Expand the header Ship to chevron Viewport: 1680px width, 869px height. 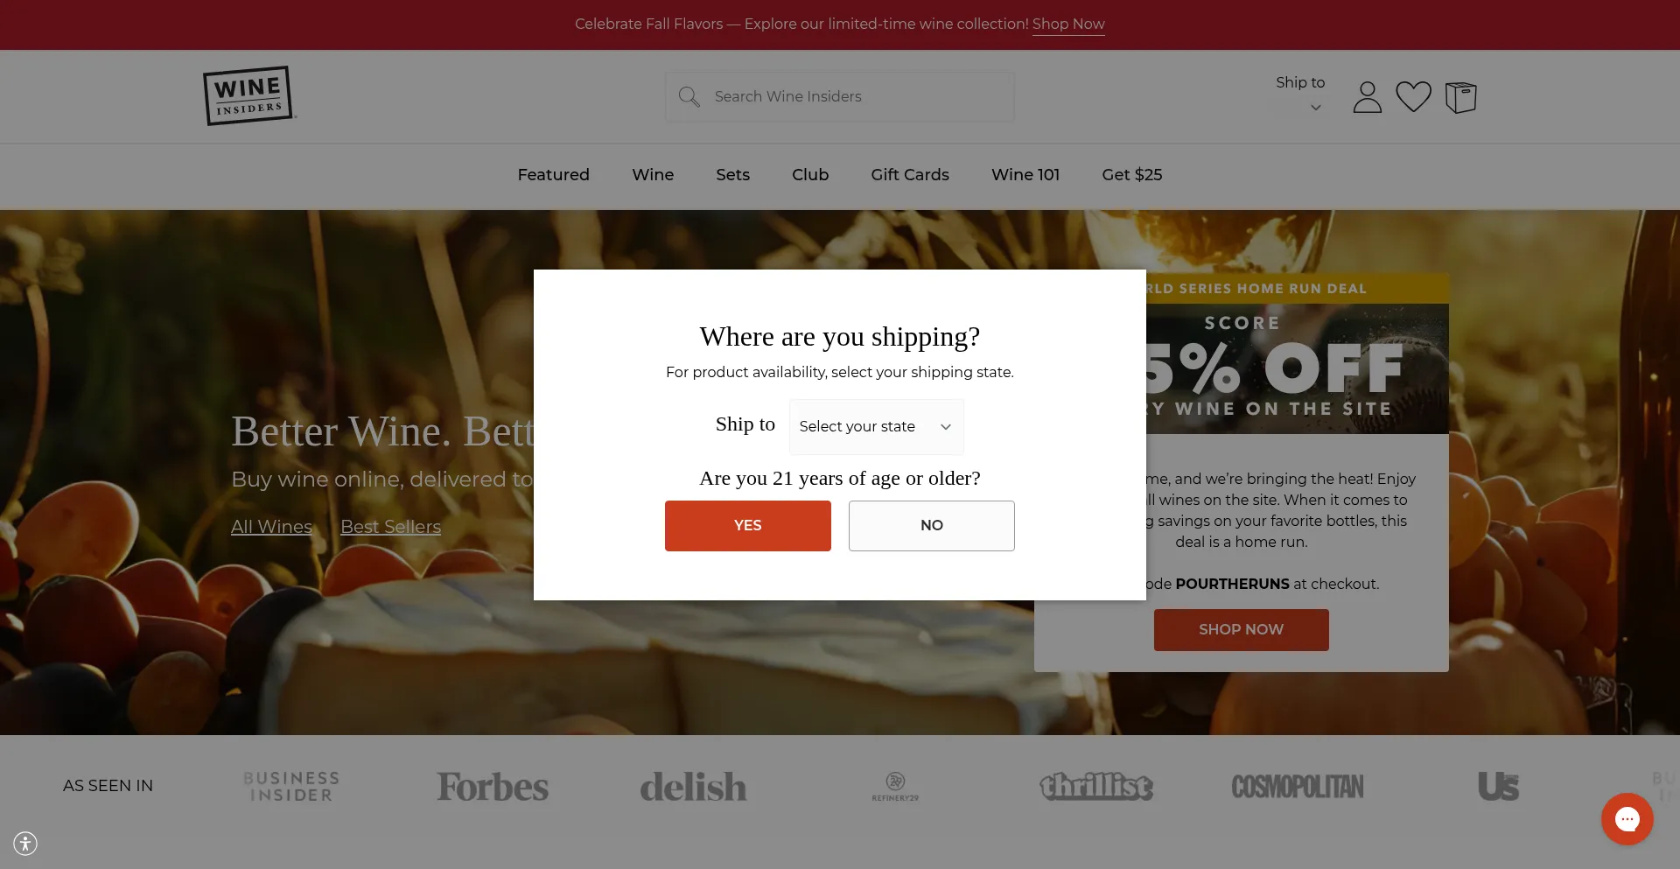[1315, 108]
